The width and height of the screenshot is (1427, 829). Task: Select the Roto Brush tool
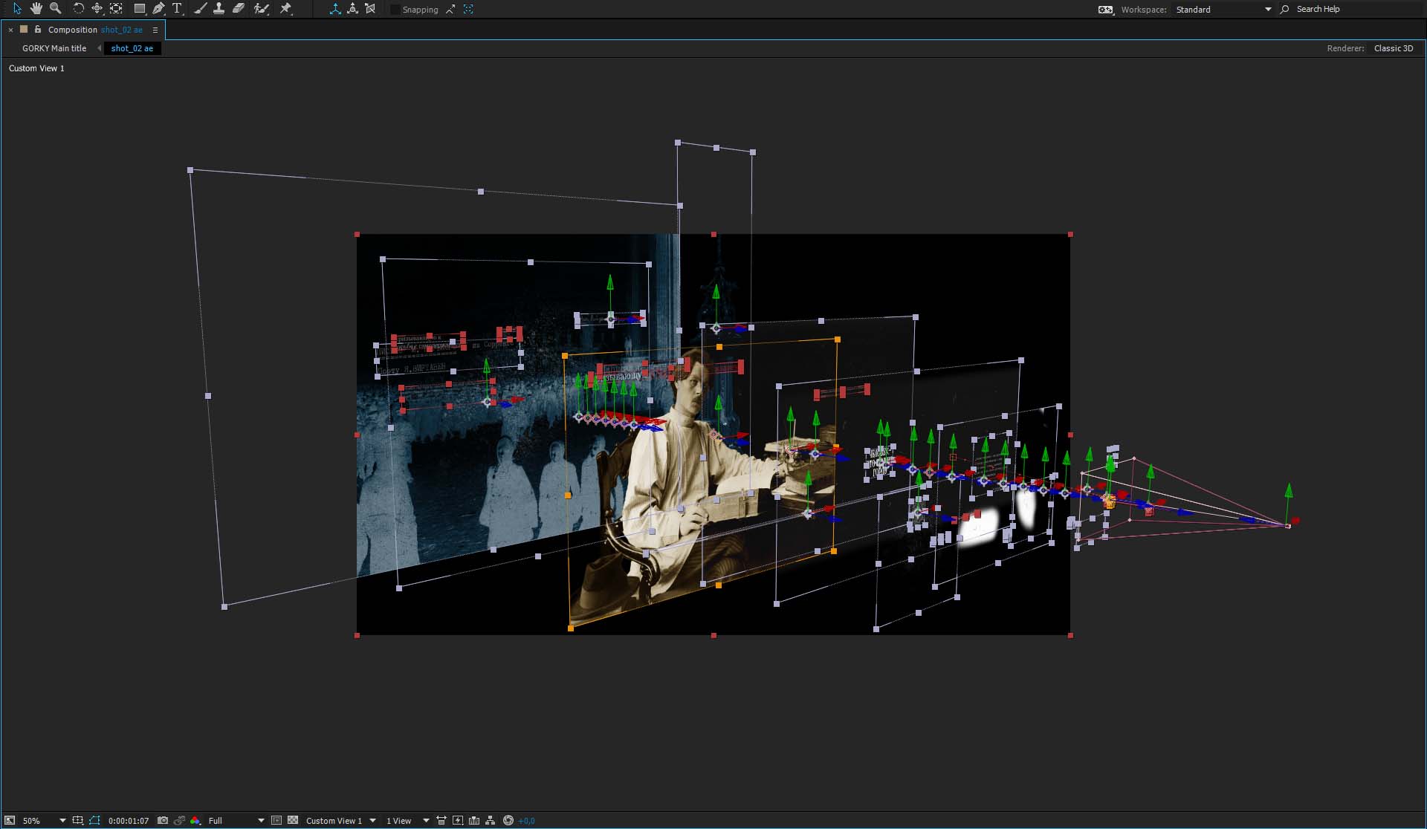point(262,9)
